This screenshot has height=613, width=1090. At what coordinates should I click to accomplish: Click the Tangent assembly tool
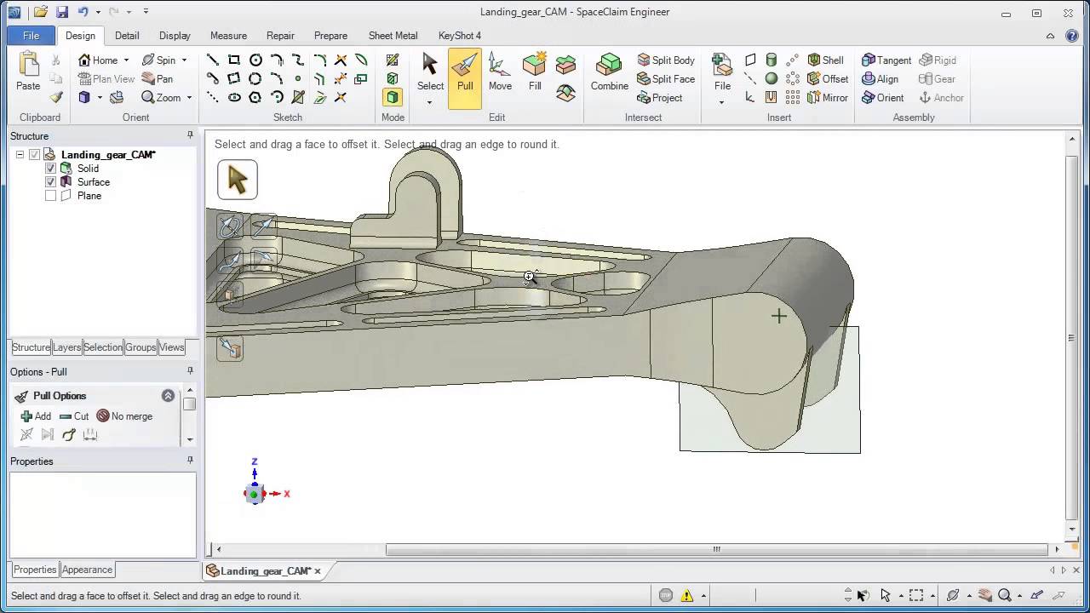886,60
